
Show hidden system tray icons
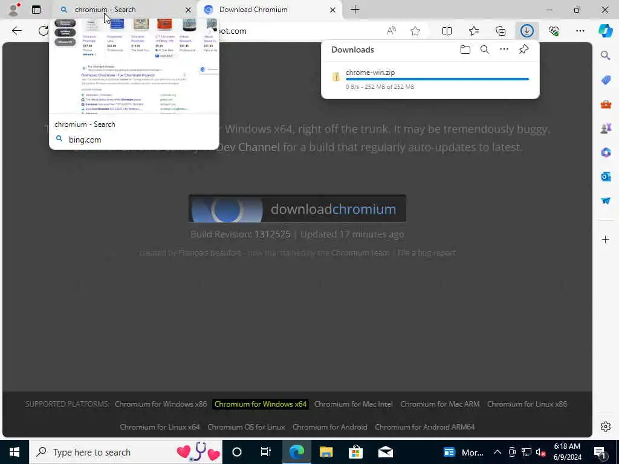(497, 452)
